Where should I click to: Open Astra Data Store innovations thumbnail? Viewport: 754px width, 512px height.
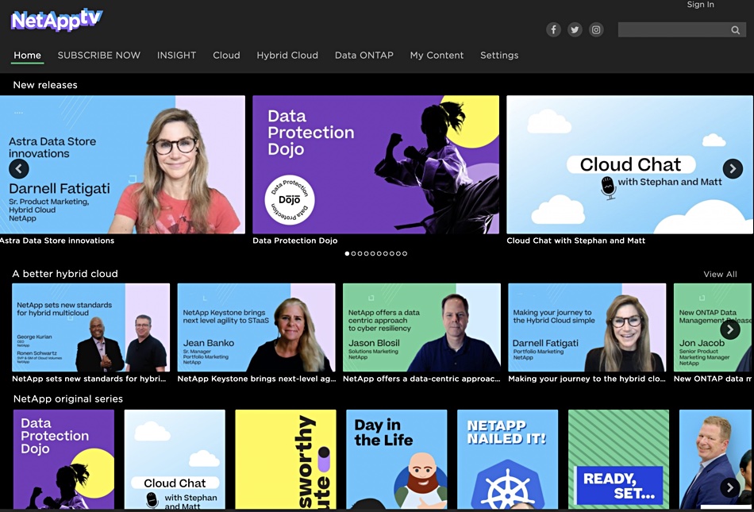pos(122,164)
